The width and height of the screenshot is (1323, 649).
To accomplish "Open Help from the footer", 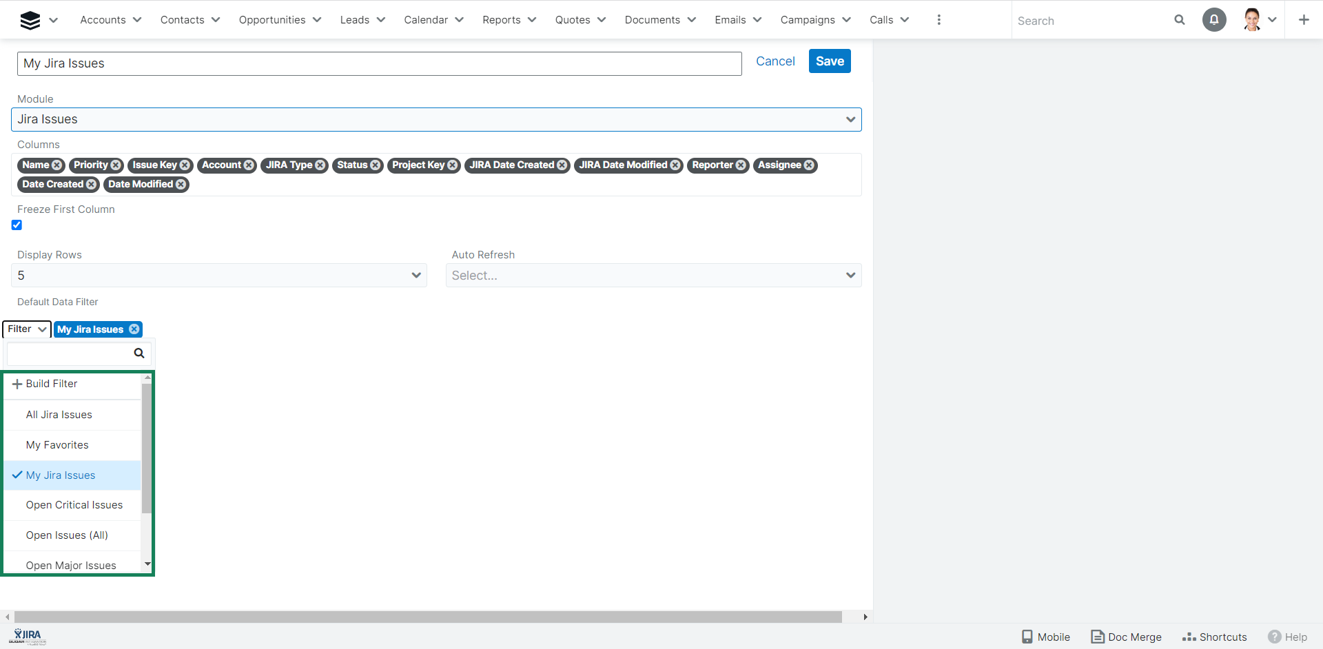I will pos(1287,637).
